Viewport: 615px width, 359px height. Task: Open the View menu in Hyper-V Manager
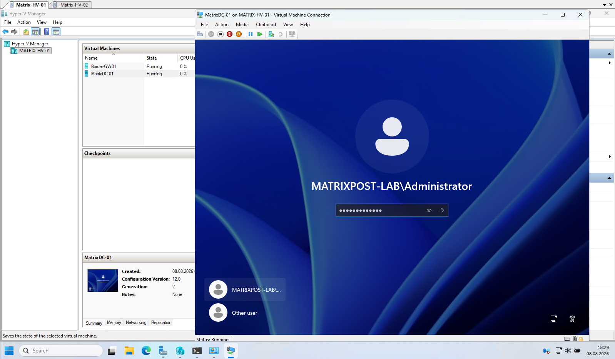coord(42,22)
